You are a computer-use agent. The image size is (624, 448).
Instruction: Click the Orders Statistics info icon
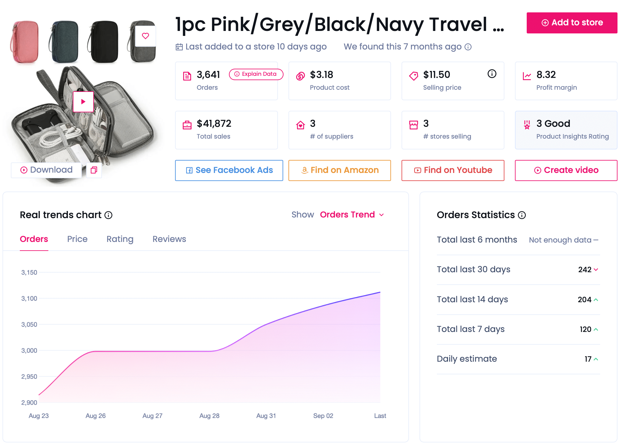pos(522,215)
